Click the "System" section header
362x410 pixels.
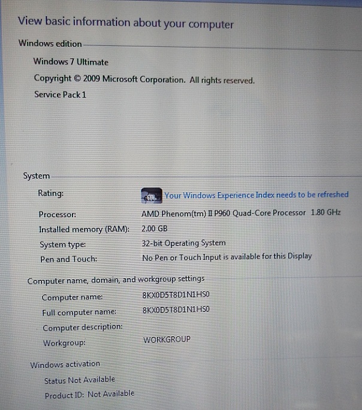(x=37, y=176)
